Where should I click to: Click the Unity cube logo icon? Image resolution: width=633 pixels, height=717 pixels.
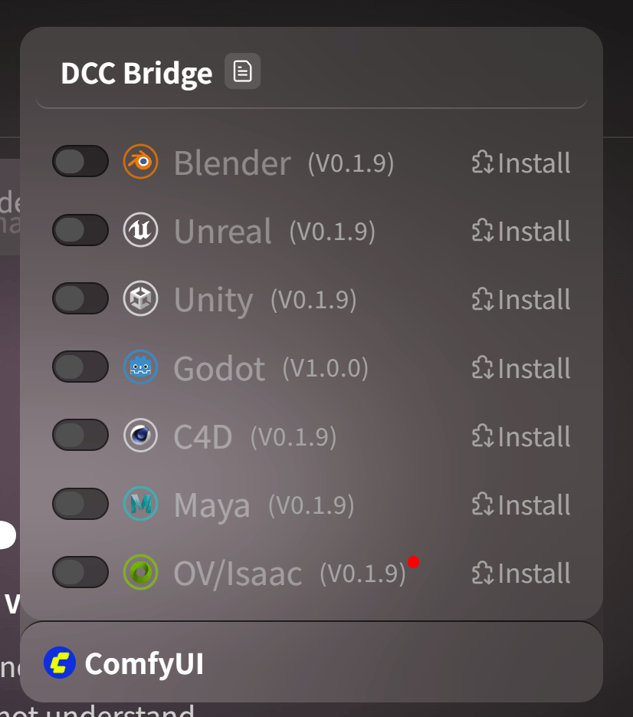141,298
